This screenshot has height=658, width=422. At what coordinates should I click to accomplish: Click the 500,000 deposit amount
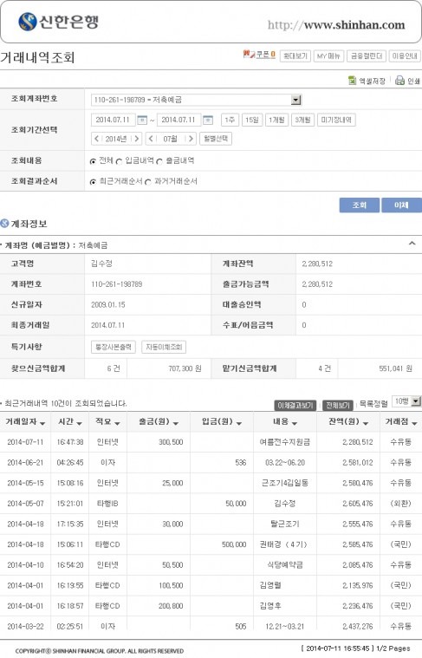234,544
